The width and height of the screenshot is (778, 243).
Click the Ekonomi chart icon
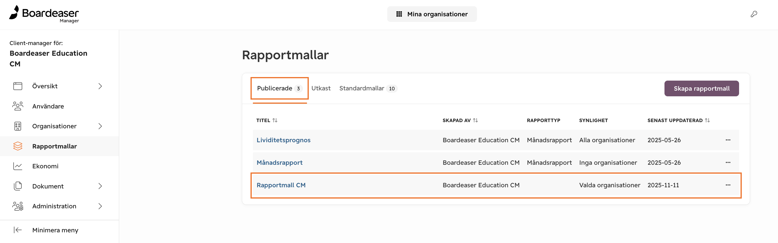coord(18,166)
